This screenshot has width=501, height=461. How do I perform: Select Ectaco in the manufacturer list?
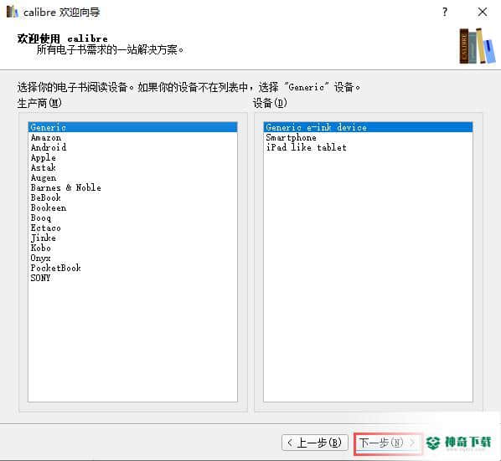pyautogui.click(x=132, y=228)
